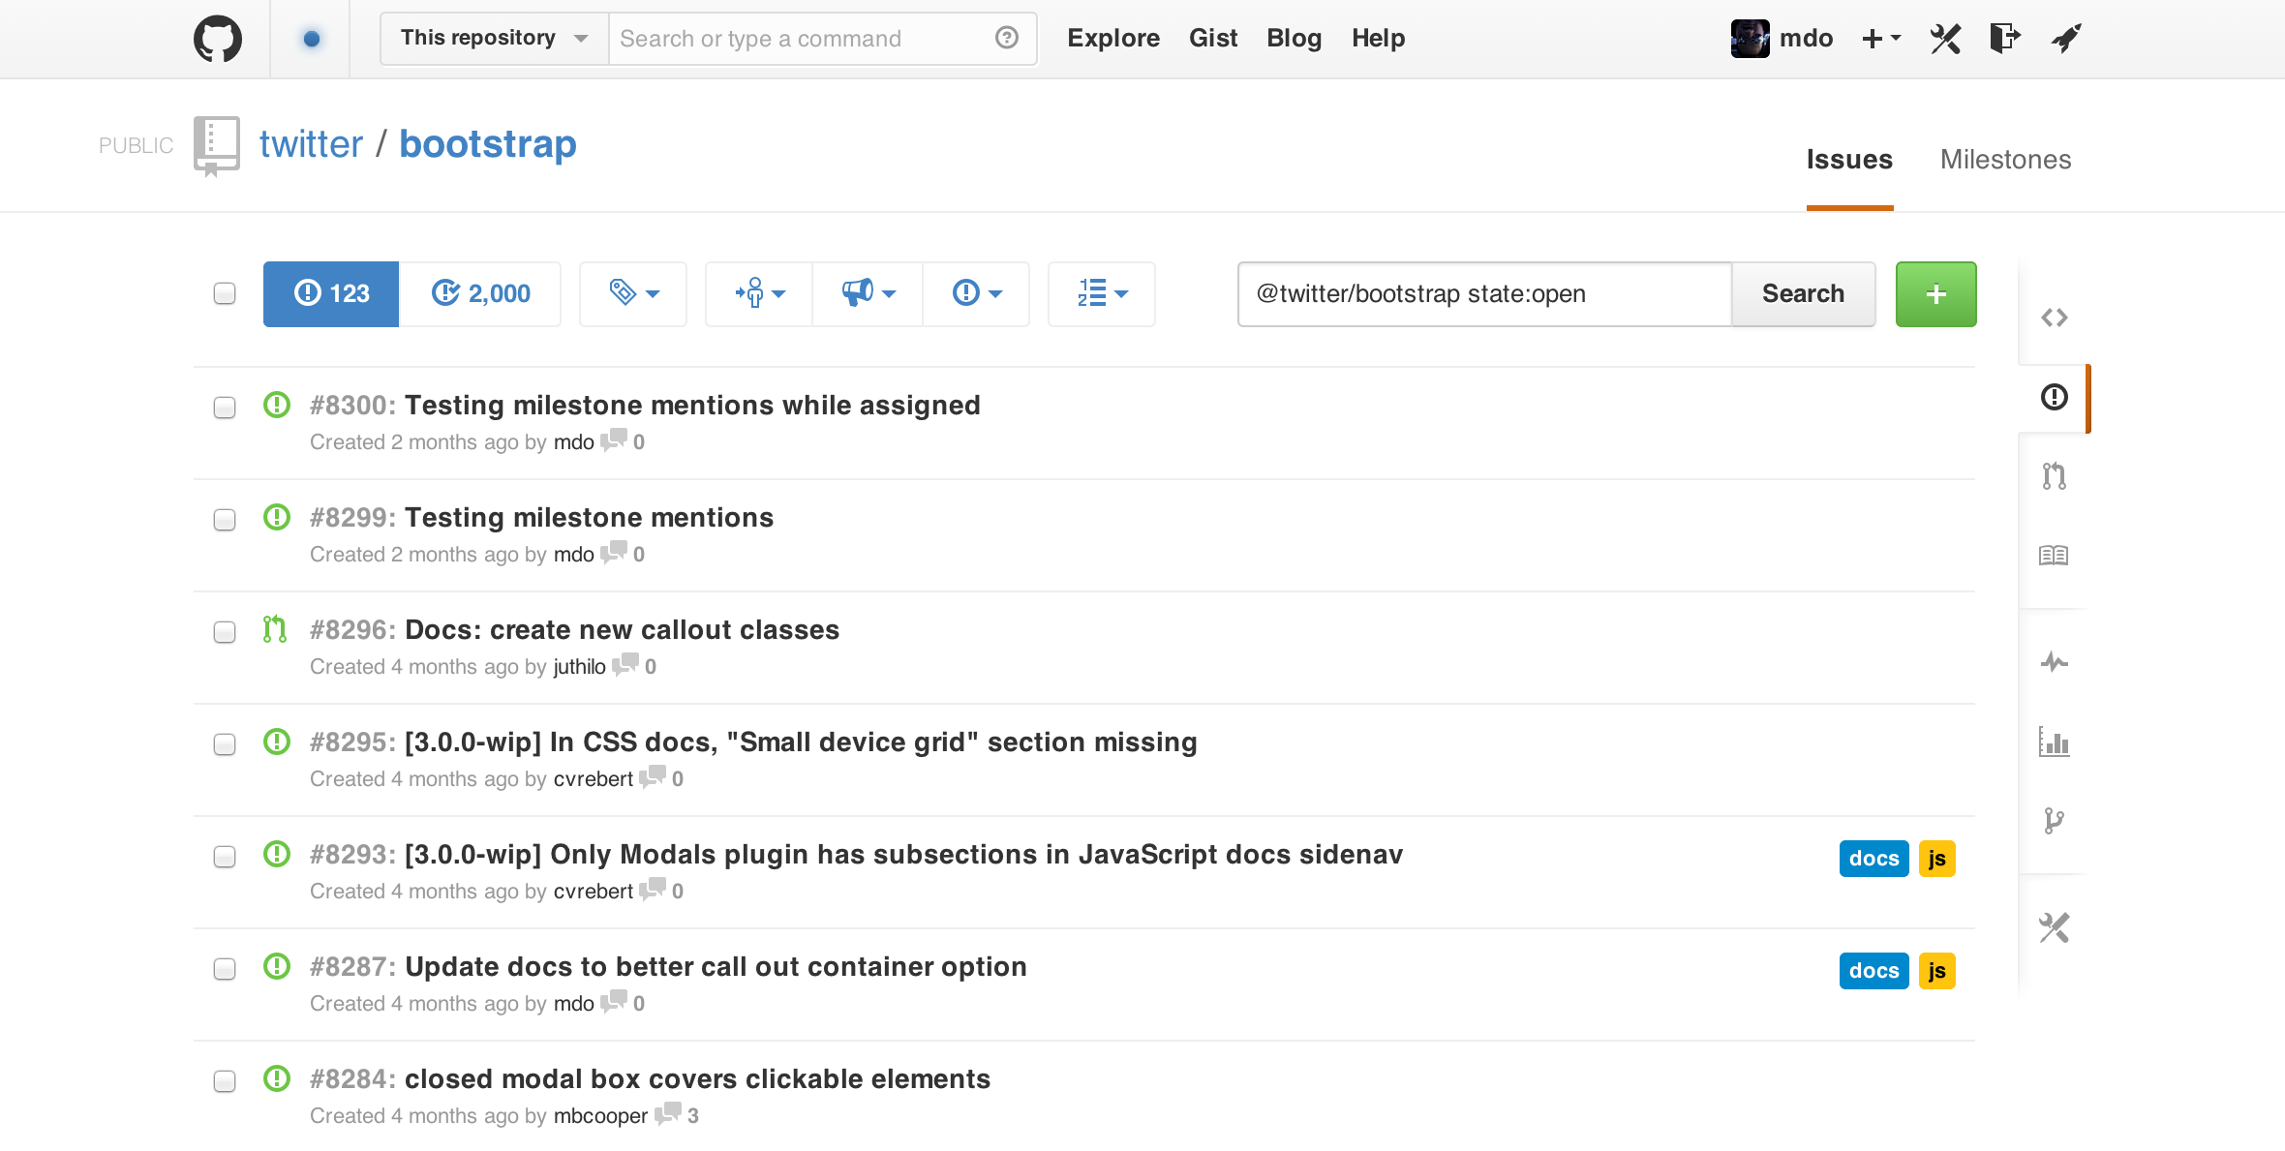Click the repository book icon next to twitter

tap(217, 146)
